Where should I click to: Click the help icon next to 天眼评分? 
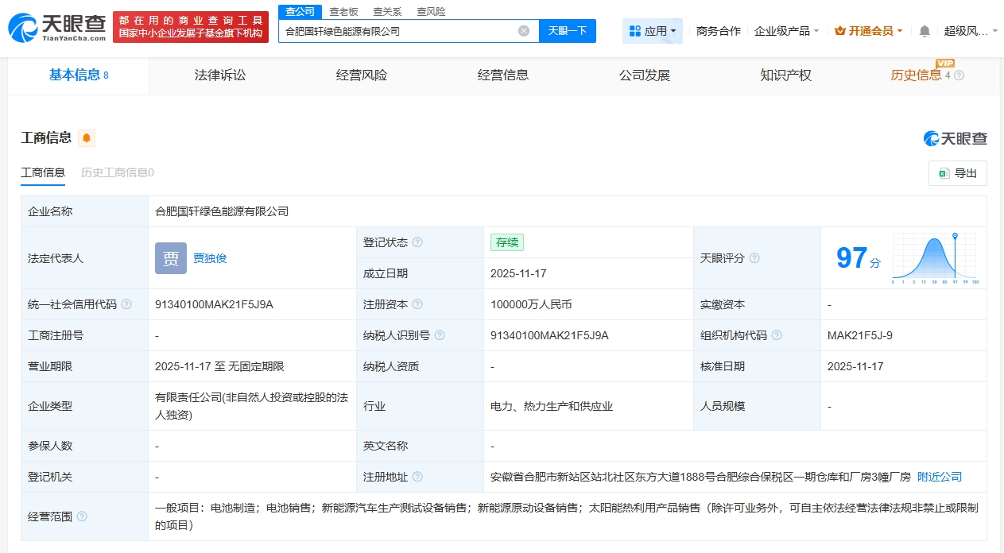click(x=753, y=257)
